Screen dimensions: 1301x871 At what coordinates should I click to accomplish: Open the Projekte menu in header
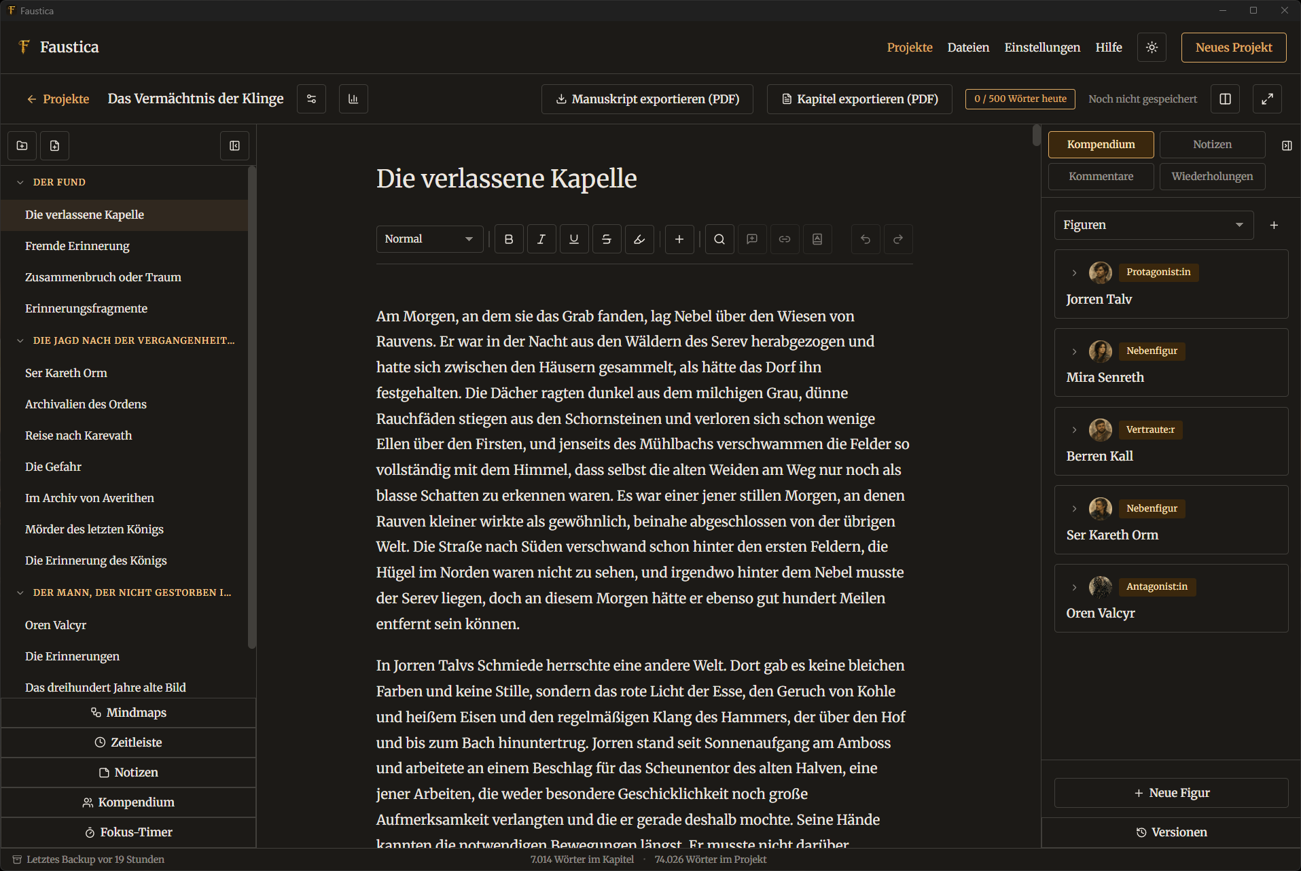pos(910,48)
